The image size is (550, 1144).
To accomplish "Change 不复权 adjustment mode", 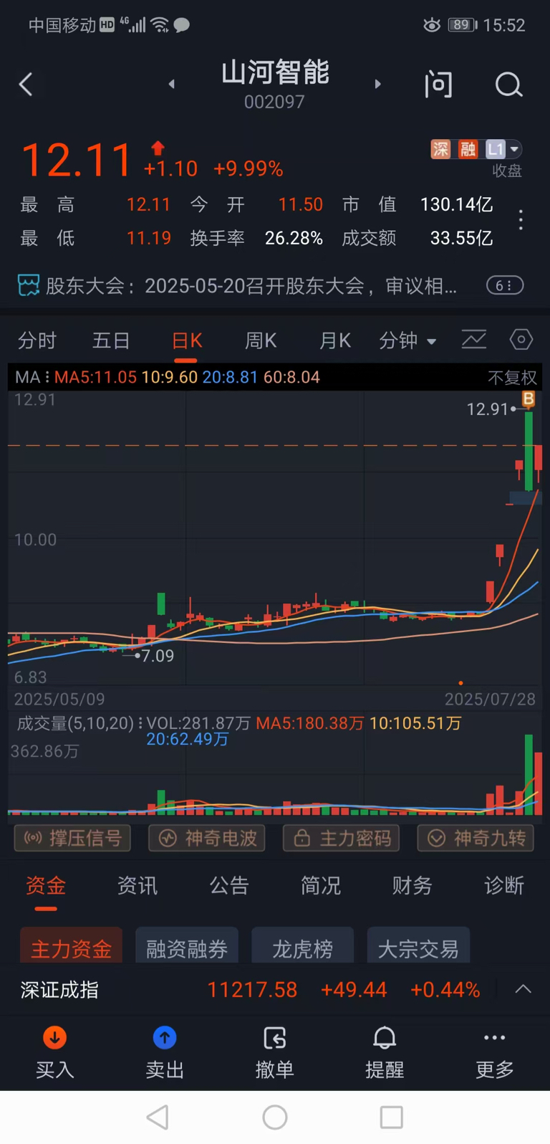I will 512,378.
